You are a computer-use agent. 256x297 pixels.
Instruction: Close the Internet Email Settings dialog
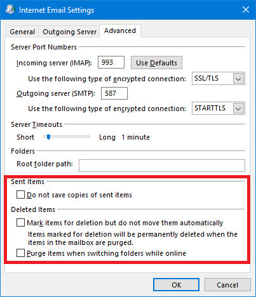[x=246, y=10]
